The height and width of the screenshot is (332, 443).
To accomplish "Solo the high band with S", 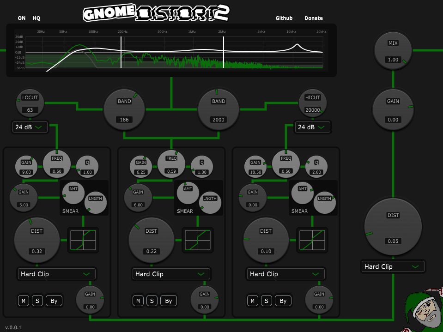I will pos(267,301).
